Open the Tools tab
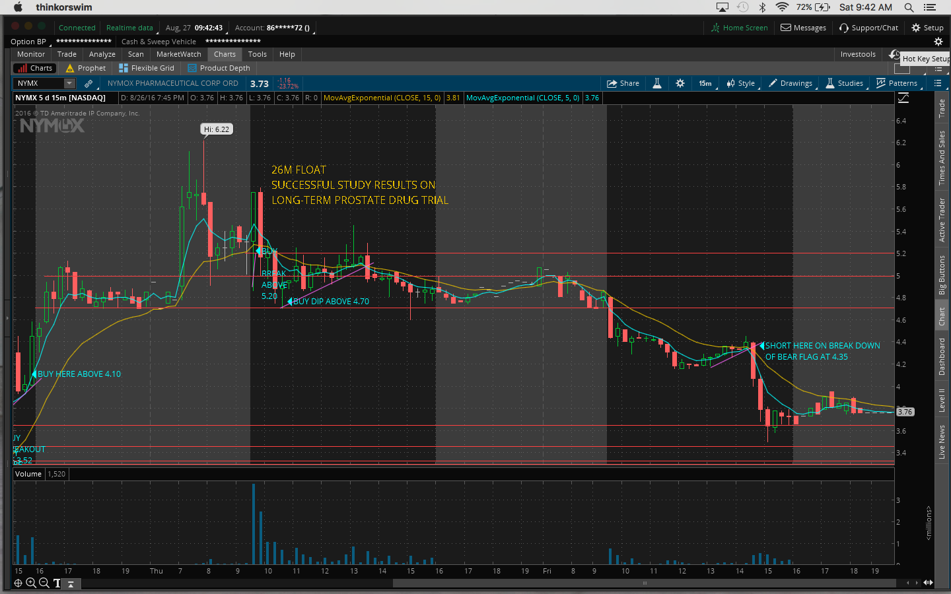 [x=258, y=54]
